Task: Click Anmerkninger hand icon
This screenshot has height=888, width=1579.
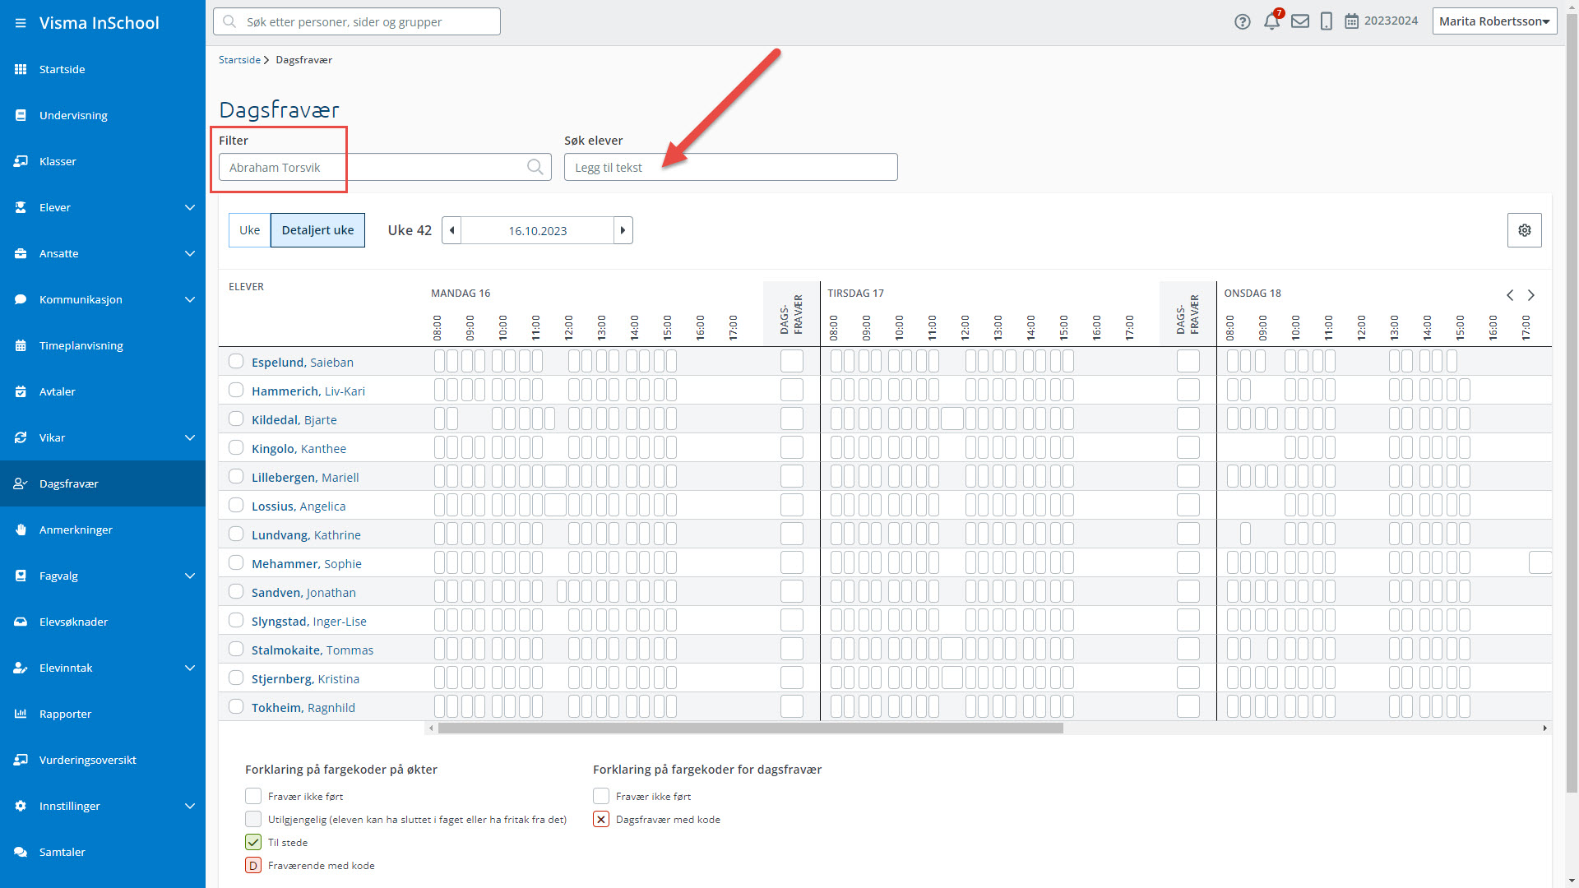Action: pos(21,530)
